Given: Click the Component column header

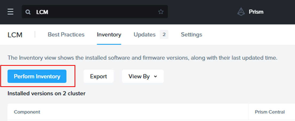Looking at the screenshot, I should 27,112.
